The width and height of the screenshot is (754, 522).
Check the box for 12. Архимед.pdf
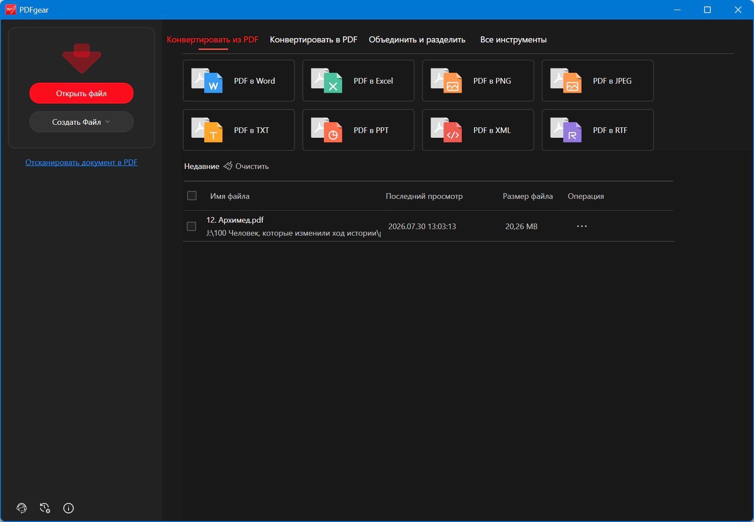coord(191,227)
